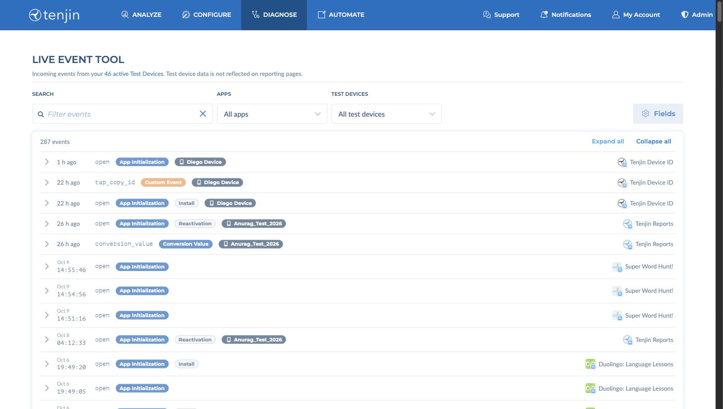Image resolution: width=723 pixels, height=409 pixels.
Task: Expand the 1 h ago open event
Action: point(47,162)
